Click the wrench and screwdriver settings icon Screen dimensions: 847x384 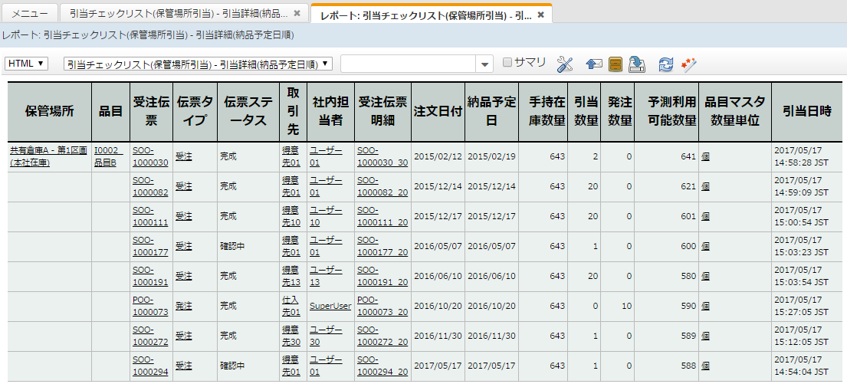pyautogui.click(x=565, y=64)
